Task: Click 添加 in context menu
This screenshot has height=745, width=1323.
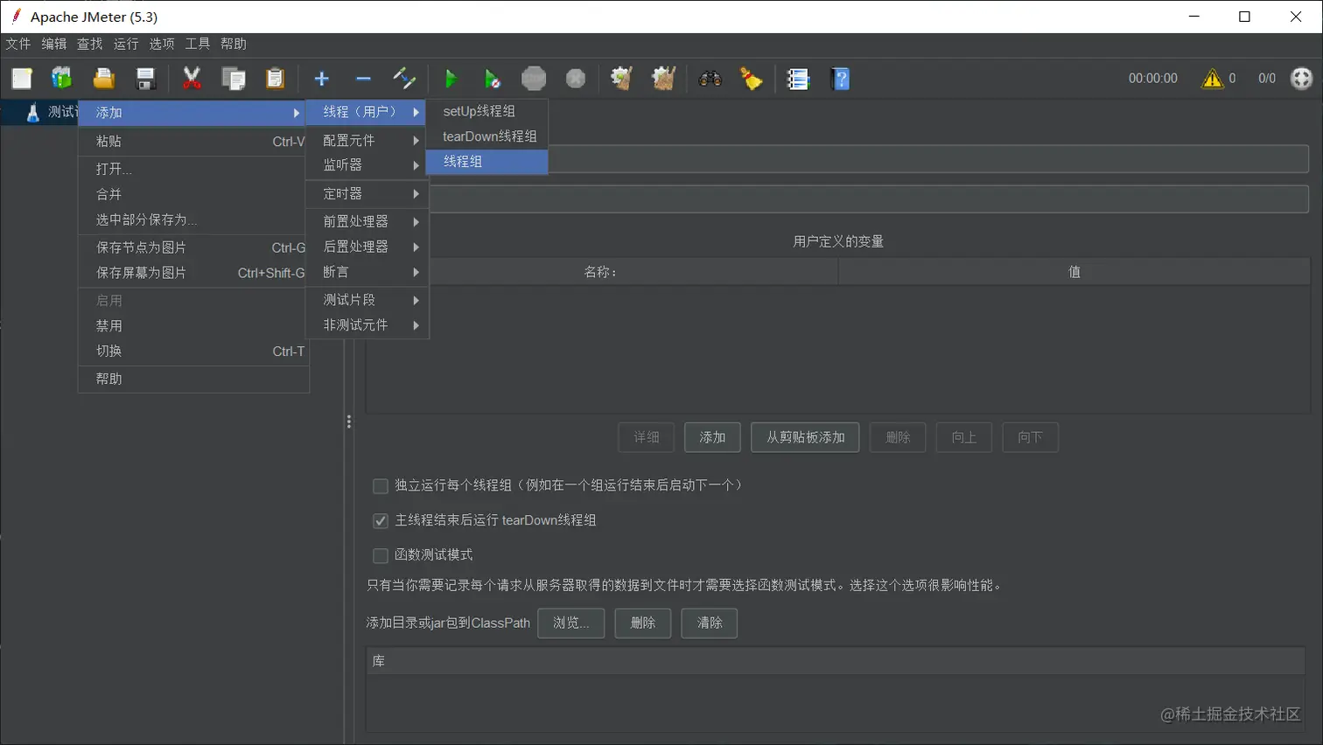Action: click(x=192, y=113)
